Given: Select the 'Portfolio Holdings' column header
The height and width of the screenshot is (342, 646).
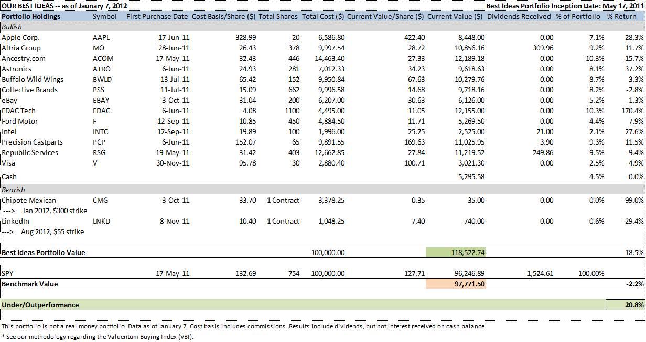Looking at the screenshot, I should click(x=31, y=16).
